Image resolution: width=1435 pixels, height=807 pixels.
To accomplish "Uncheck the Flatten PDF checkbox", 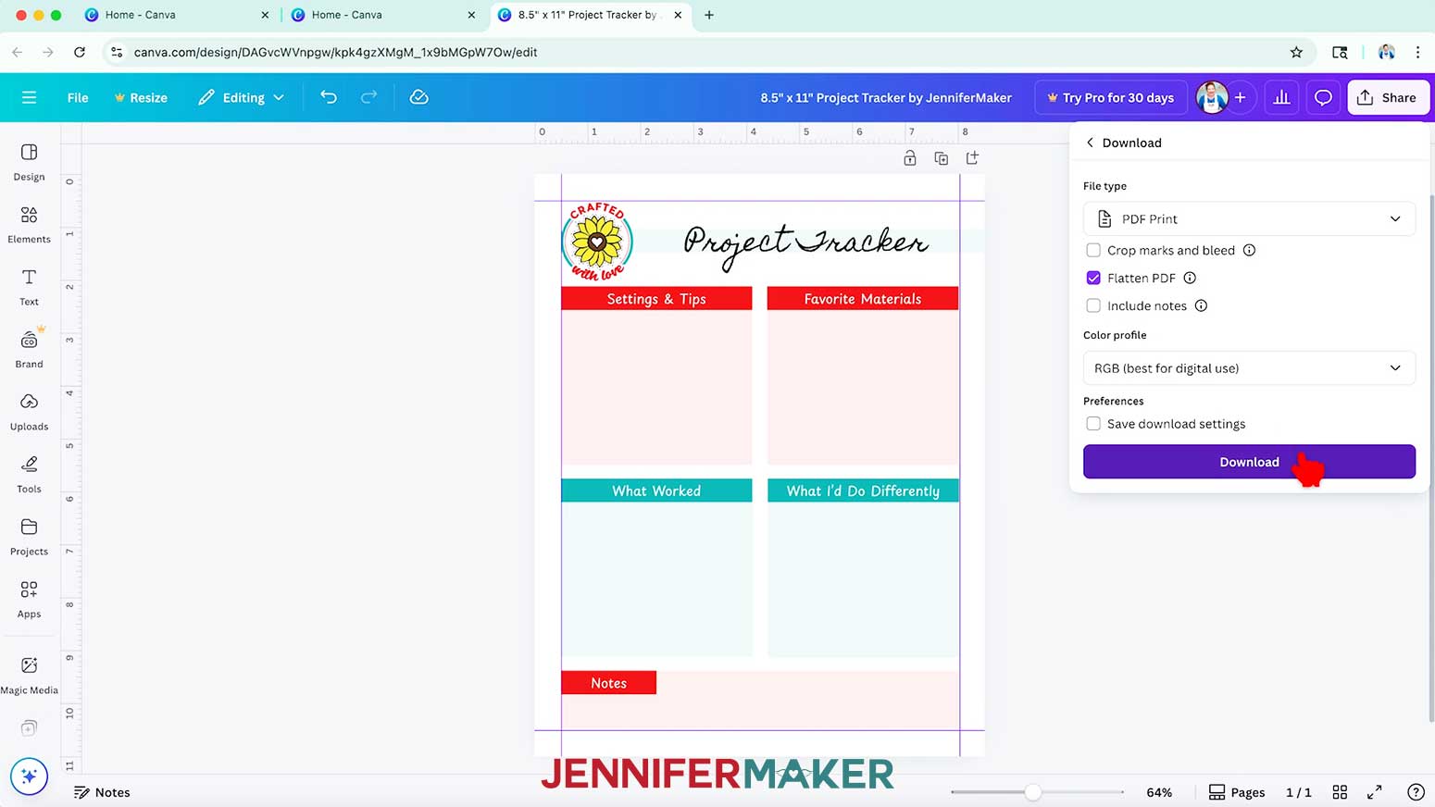I will pos(1093,278).
